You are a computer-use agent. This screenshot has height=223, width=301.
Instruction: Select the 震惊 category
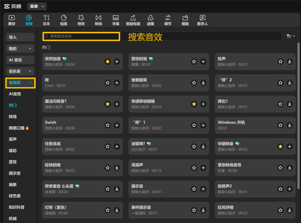(x=13, y=162)
